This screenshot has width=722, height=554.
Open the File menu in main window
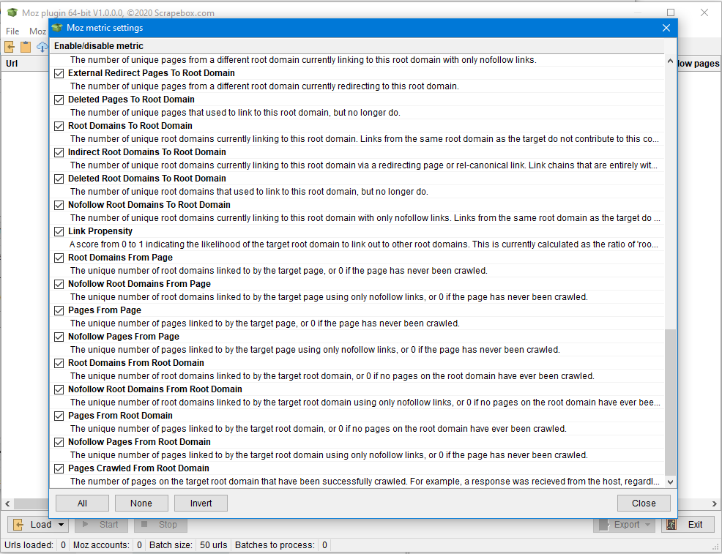[12, 31]
